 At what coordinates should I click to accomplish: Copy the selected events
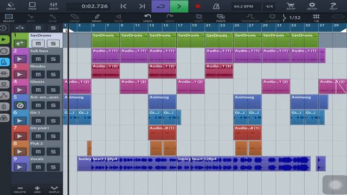198,18
